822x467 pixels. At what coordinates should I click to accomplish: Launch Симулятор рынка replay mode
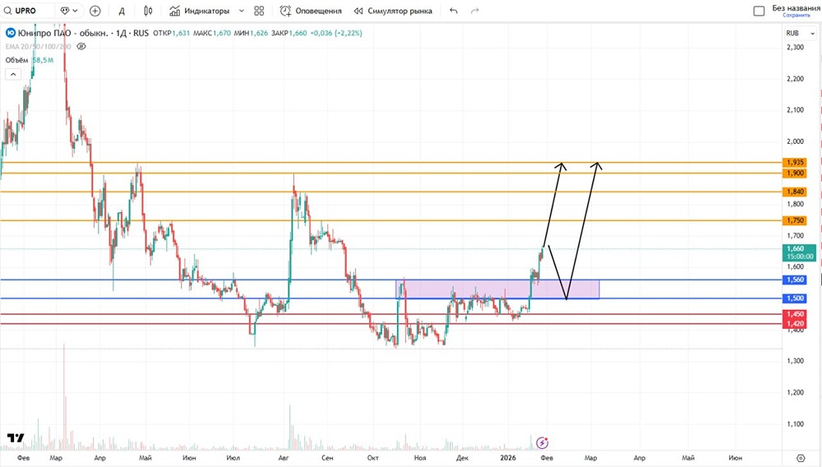coord(393,12)
